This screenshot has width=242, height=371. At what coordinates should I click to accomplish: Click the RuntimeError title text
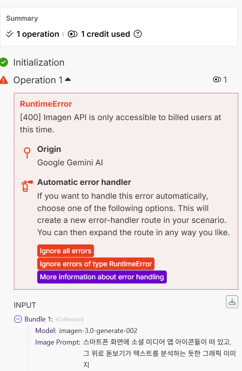(x=46, y=104)
